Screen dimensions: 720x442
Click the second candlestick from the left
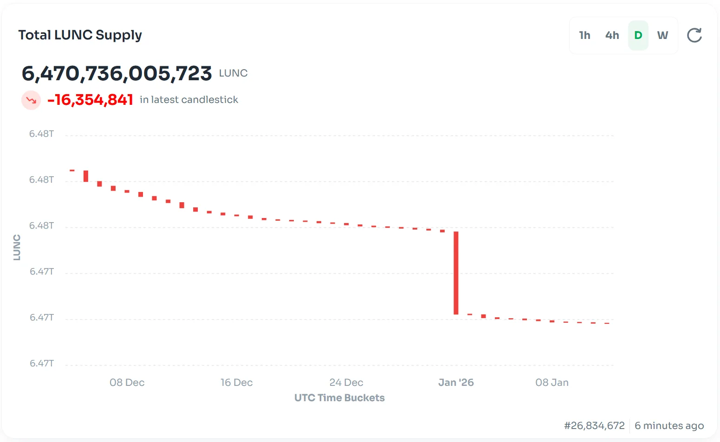[x=86, y=176]
